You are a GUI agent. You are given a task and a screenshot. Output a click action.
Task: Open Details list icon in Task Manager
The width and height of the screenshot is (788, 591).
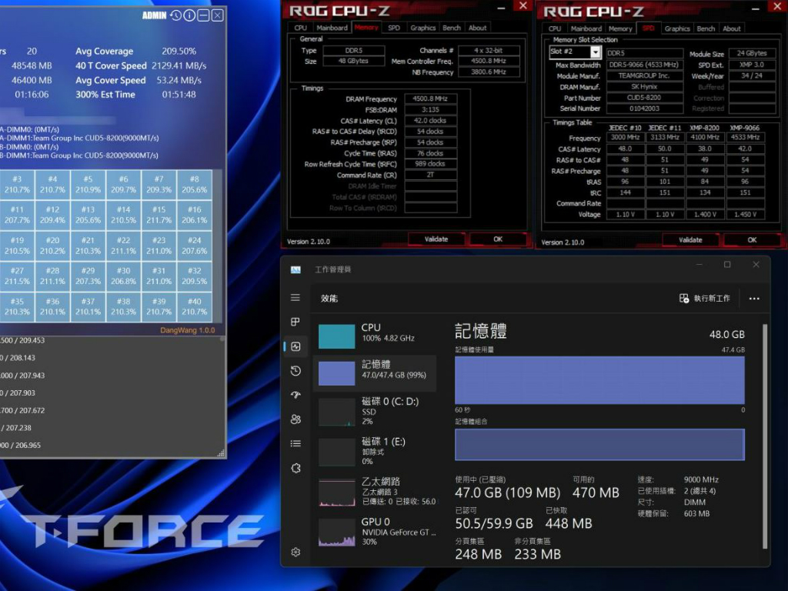coord(295,443)
